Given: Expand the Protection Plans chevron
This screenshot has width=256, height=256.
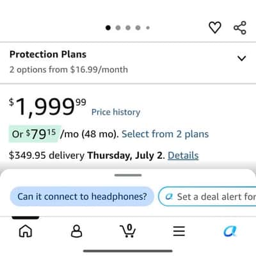Looking at the screenshot, I should [x=241, y=58].
